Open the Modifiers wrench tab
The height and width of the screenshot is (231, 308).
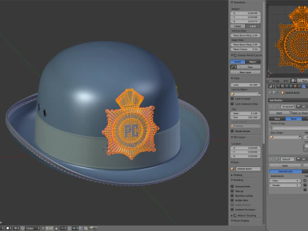pos(304,86)
